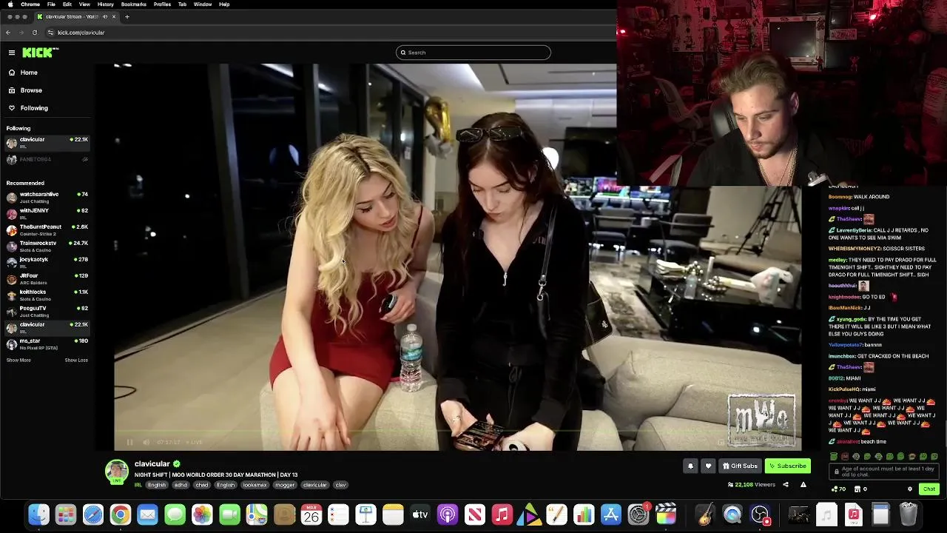
Task: Mute the clavicular Stream tab audio icon
Action: [105, 16]
